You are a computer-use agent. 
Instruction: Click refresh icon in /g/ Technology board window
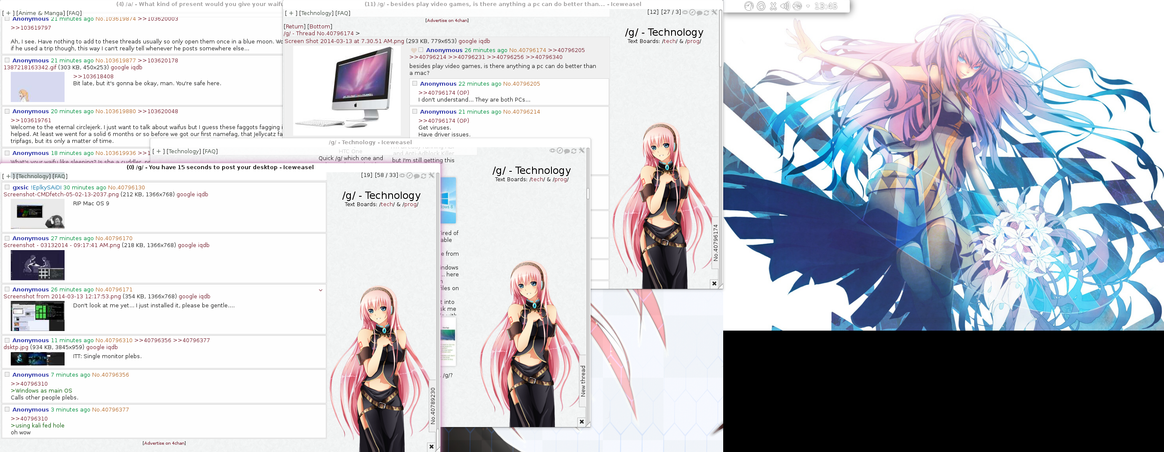573,151
